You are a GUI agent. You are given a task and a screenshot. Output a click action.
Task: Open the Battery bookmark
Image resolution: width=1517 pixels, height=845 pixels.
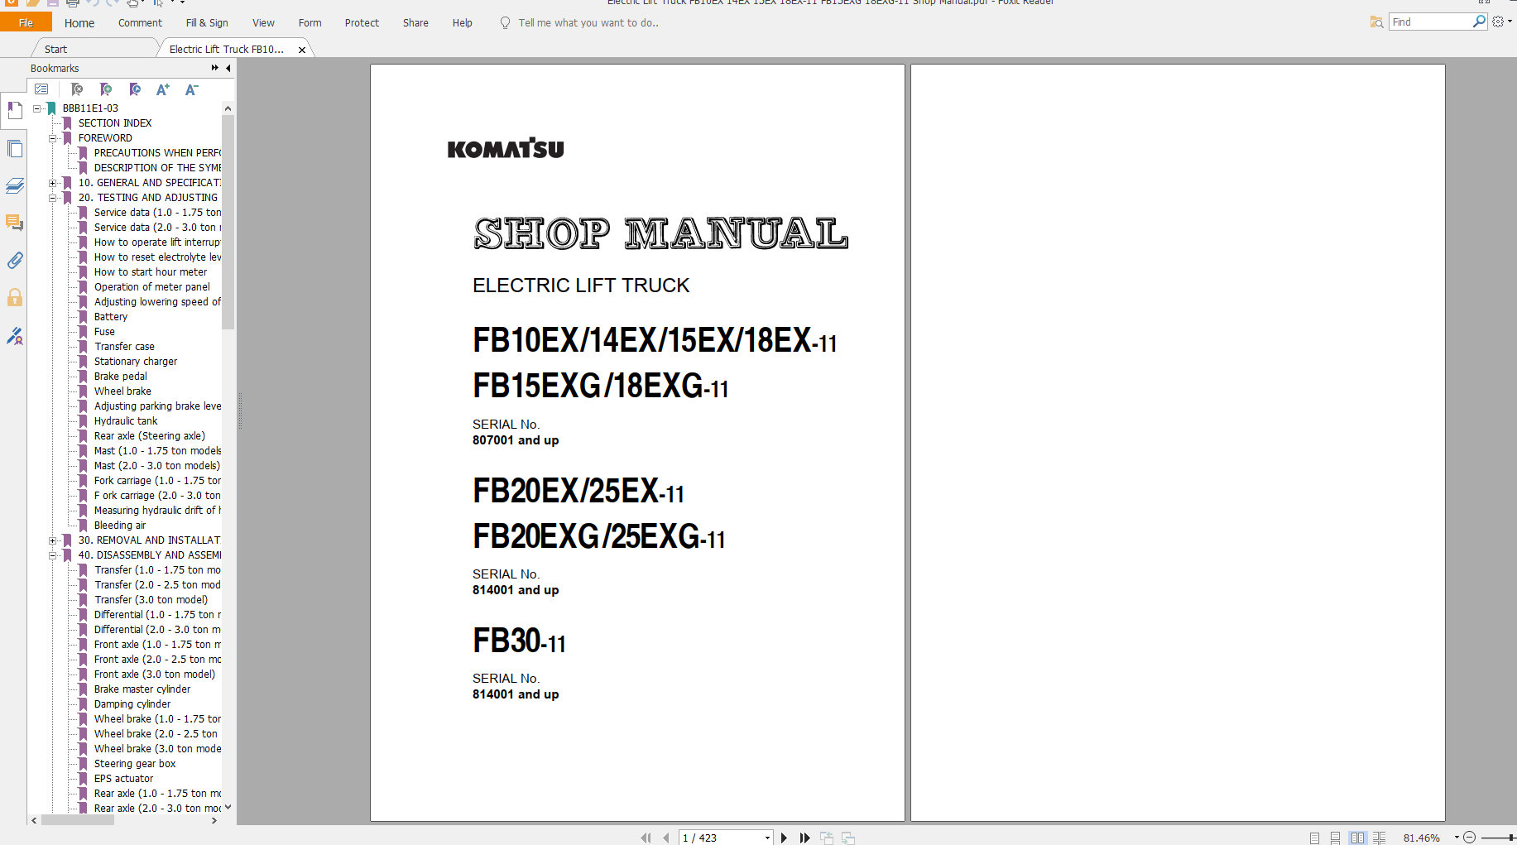point(111,317)
